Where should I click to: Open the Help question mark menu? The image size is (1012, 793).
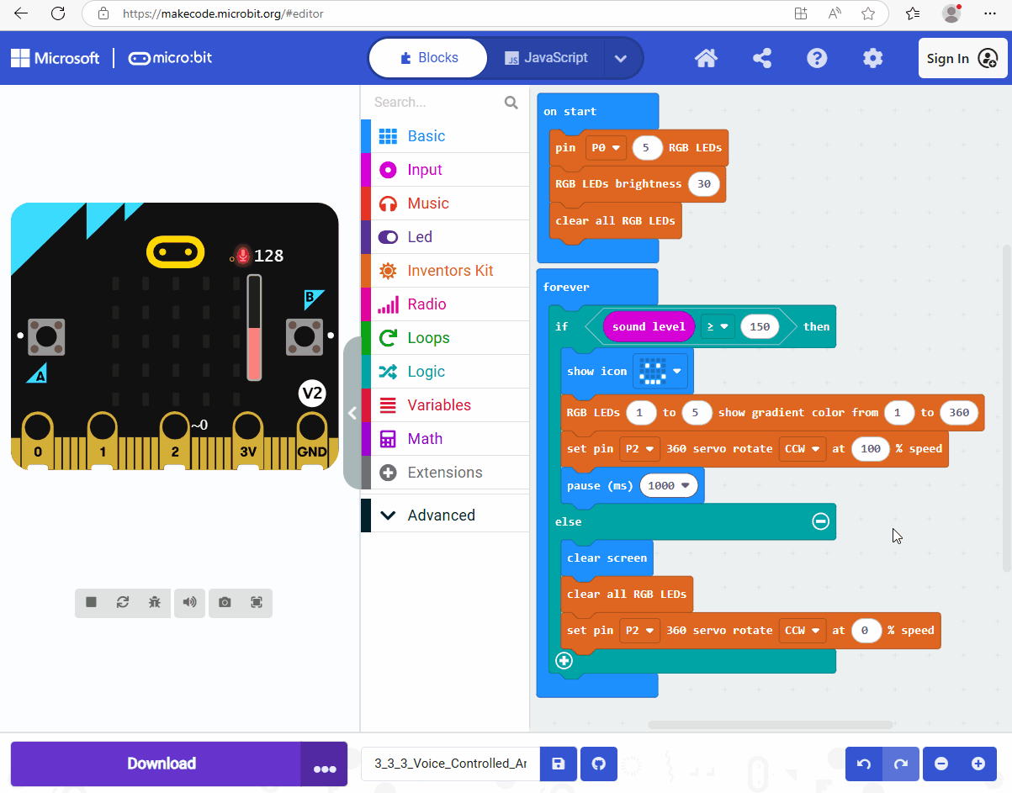click(x=817, y=58)
